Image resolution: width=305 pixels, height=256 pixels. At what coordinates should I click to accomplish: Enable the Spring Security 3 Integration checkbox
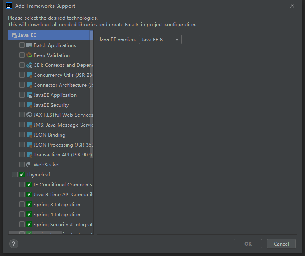pyautogui.click(x=22, y=224)
